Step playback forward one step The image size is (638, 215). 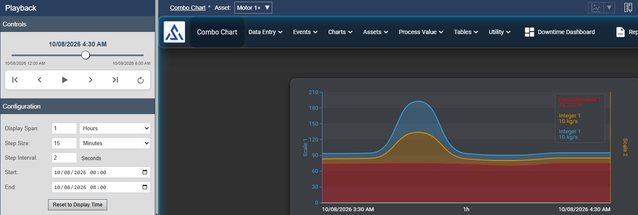90,80
